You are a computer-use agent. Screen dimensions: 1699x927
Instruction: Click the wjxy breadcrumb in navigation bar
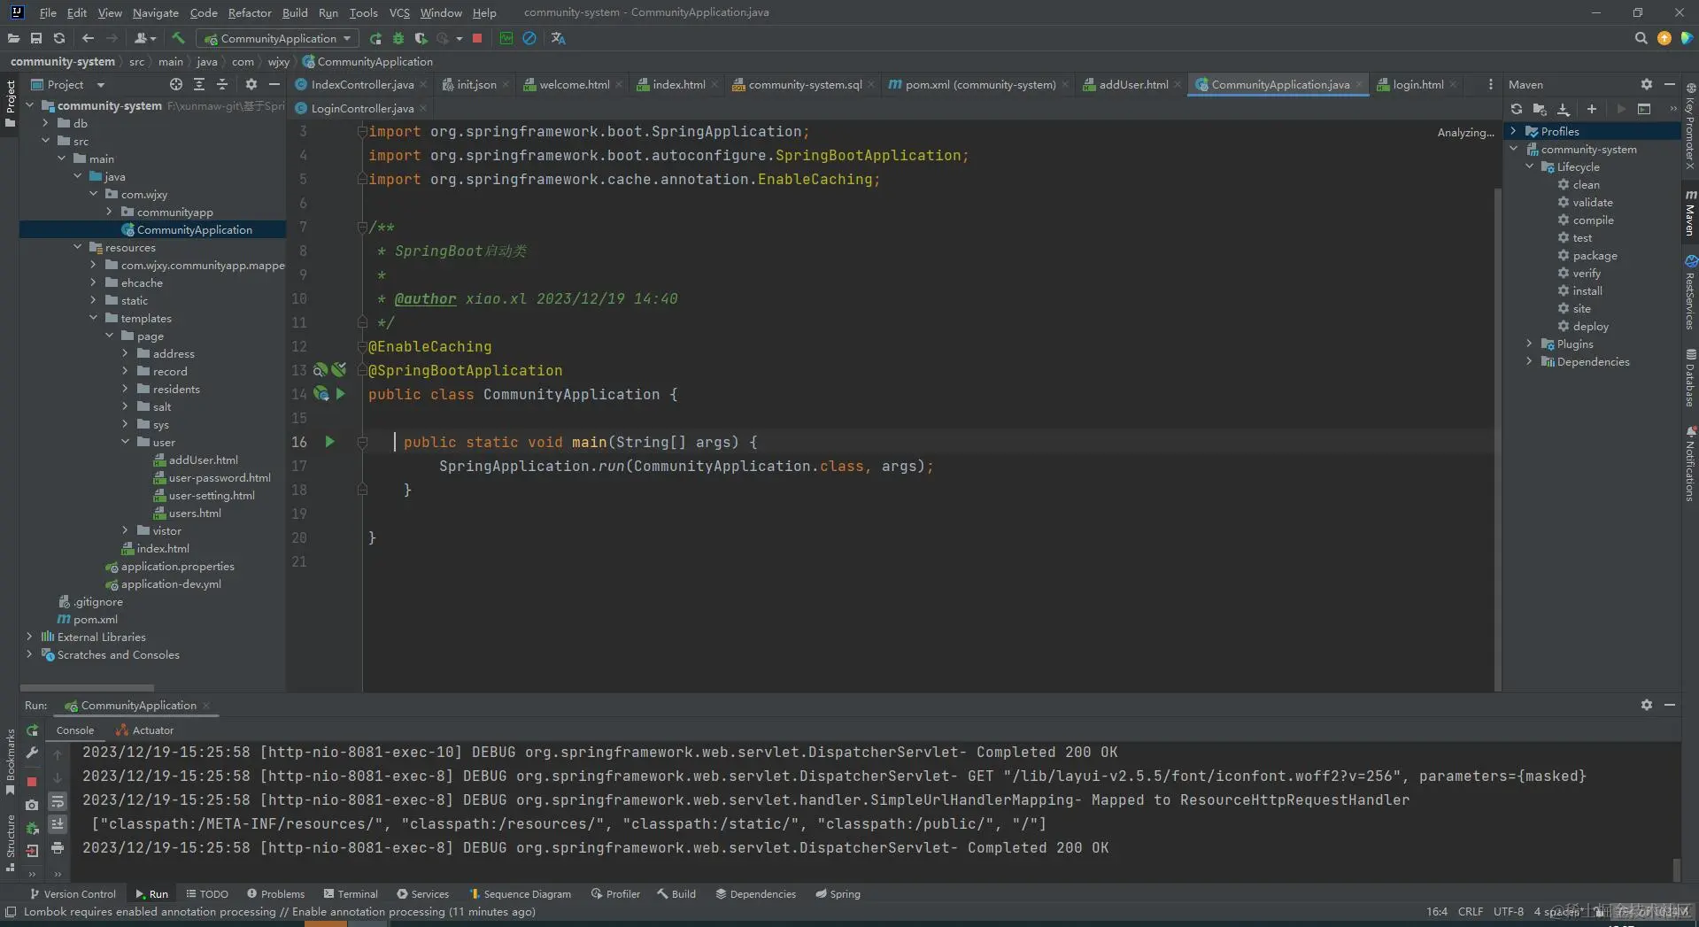tap(278, 61)
